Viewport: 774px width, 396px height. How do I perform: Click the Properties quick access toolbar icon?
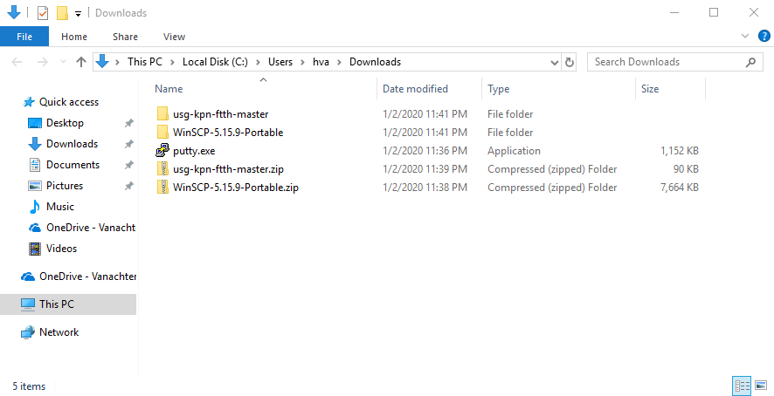tap(43, 13)
